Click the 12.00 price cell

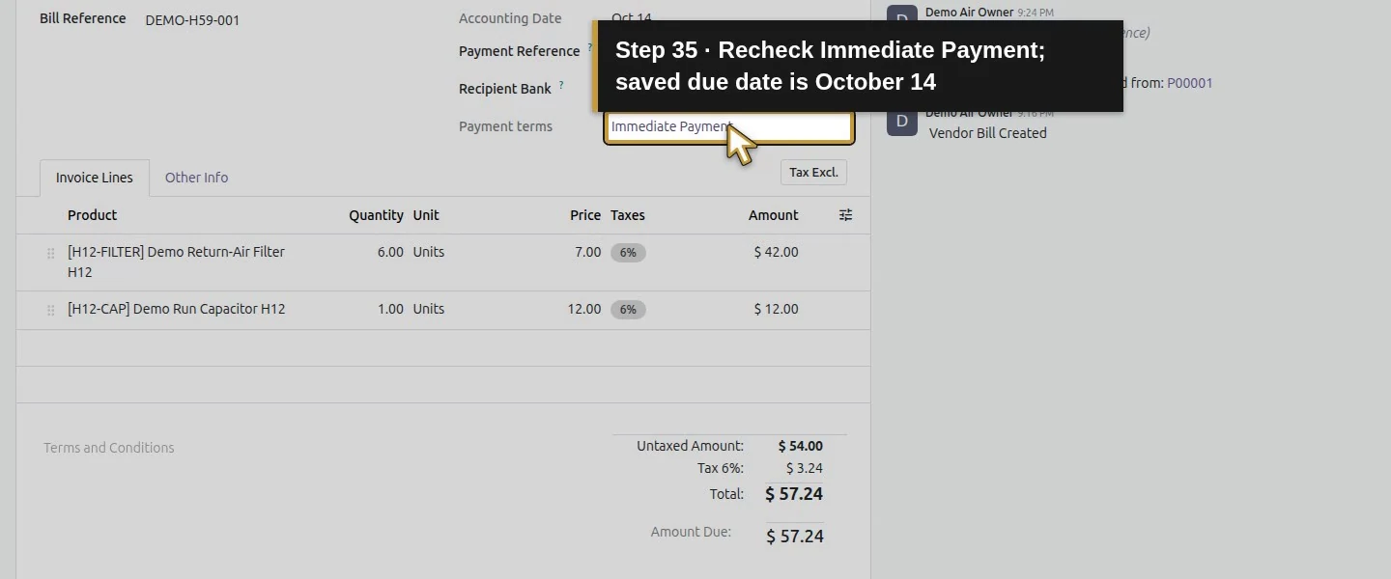coord(584,309)
